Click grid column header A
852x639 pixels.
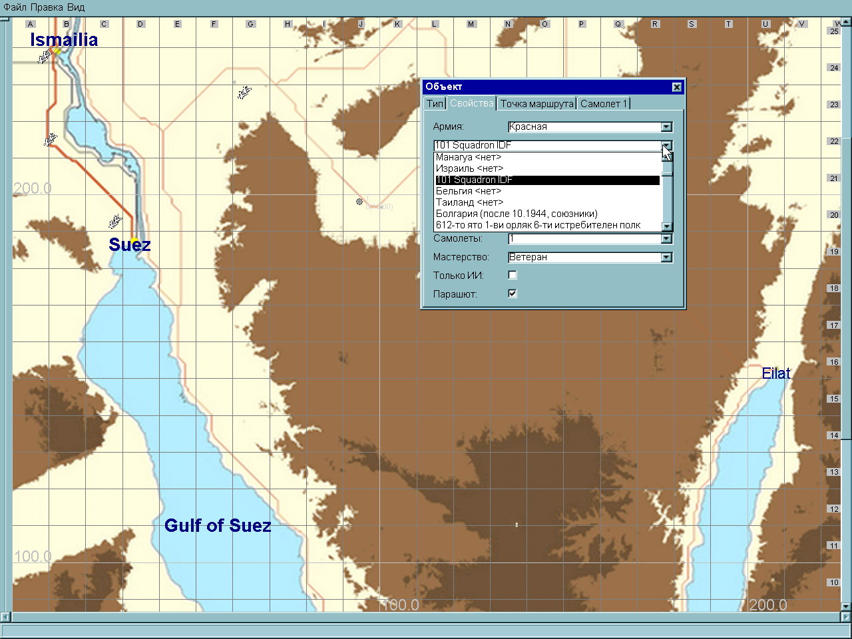[30, 24]
